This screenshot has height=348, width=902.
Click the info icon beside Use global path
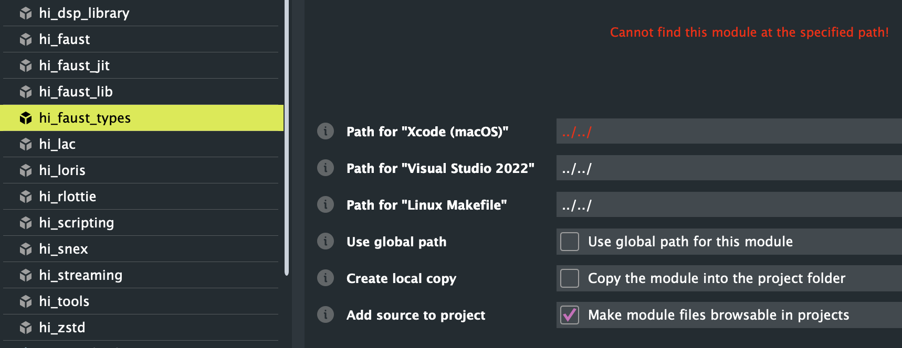326,242
